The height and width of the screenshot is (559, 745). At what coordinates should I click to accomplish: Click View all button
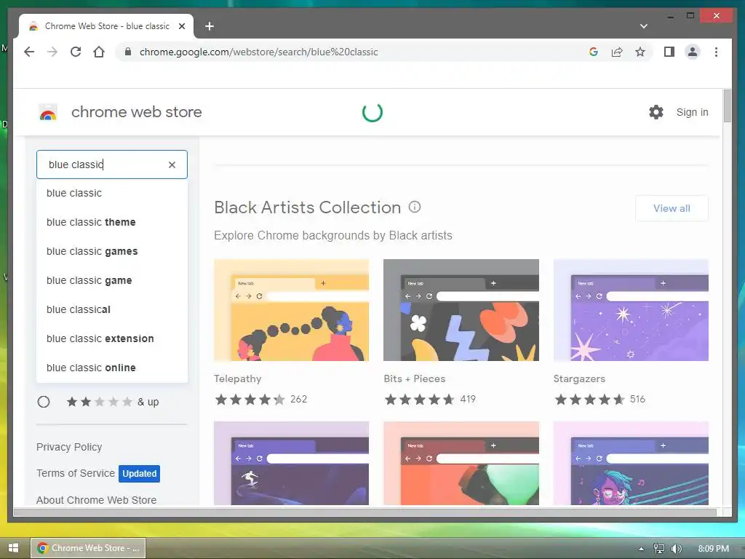tap(672, 208)
